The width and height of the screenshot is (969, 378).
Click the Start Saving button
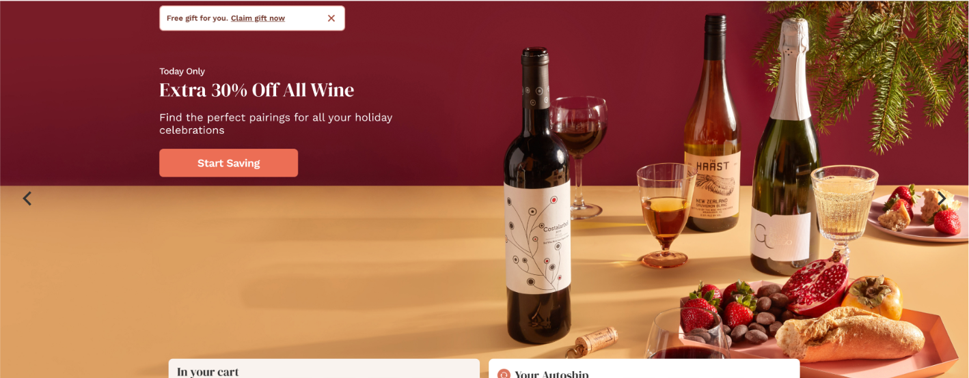[228, 163]
